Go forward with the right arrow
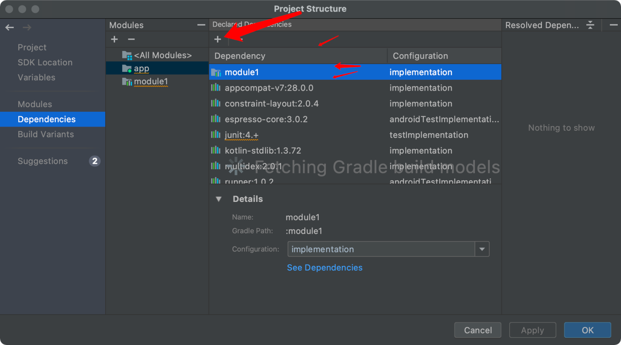 tap(27, 28)
